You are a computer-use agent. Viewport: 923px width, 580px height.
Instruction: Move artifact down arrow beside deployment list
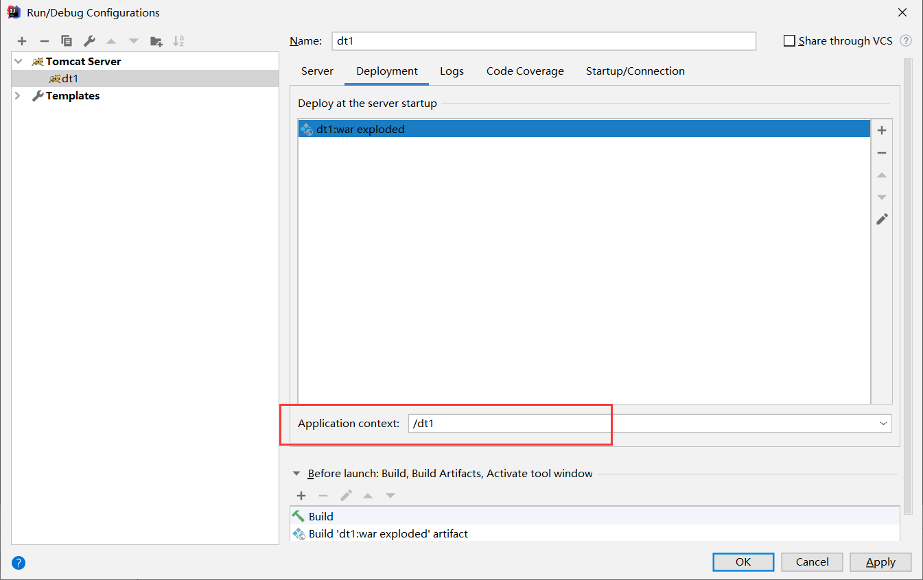pos(882,197)
